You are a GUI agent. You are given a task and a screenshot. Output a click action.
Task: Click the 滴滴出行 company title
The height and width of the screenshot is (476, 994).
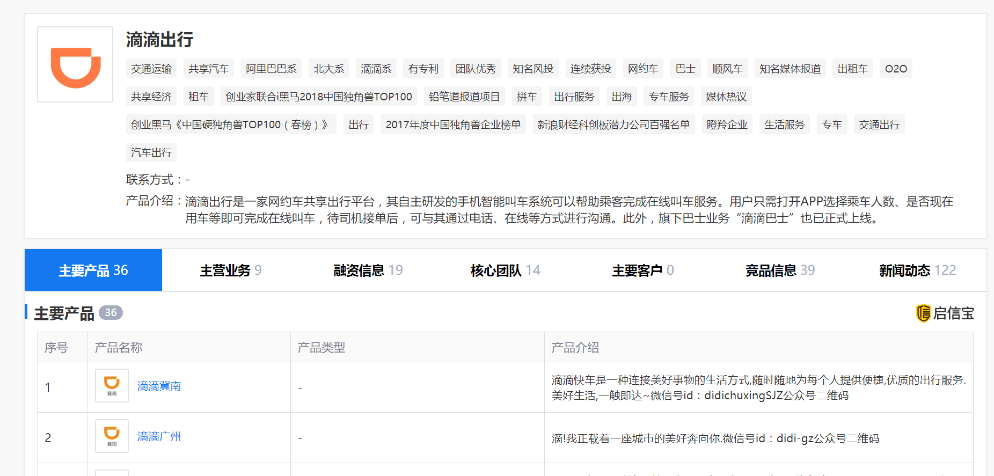point(159,39)
